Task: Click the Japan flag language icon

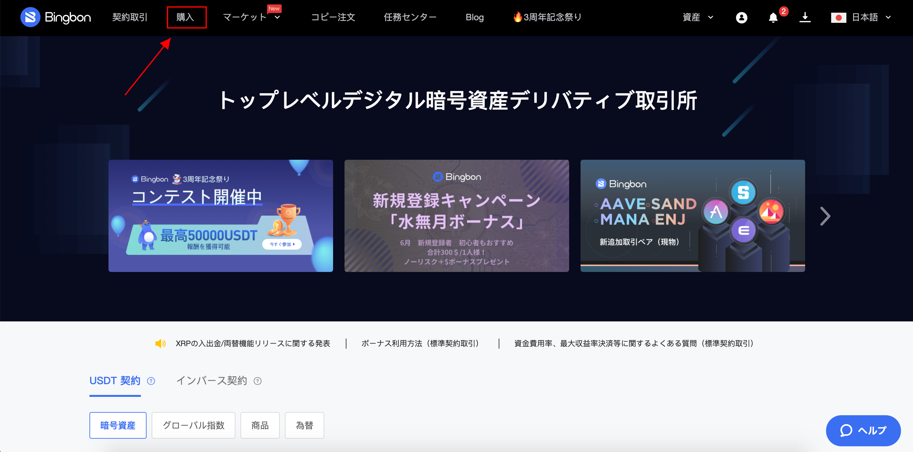Action: [x=839, y=17]
